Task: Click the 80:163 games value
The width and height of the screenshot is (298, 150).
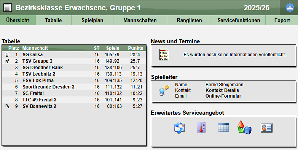Action: (115, 106)
